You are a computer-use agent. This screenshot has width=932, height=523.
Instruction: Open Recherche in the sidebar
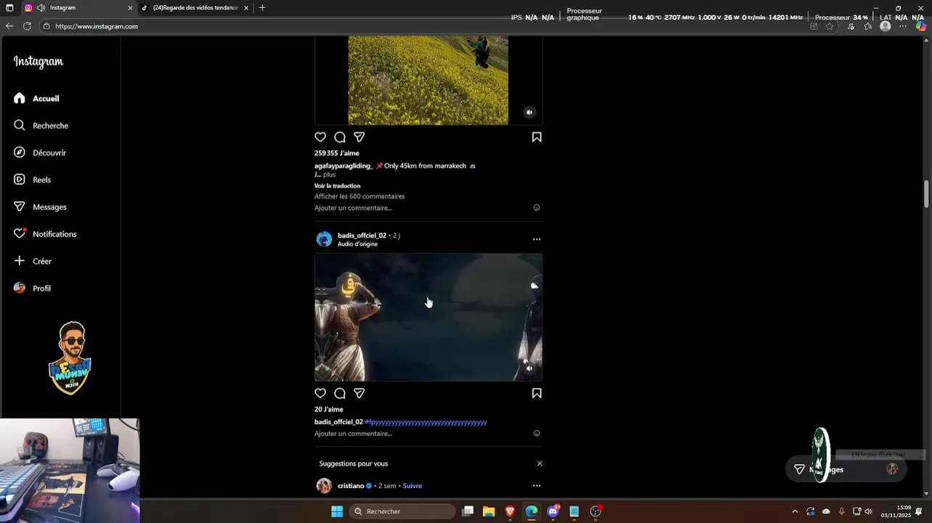(x=41, y=126)
